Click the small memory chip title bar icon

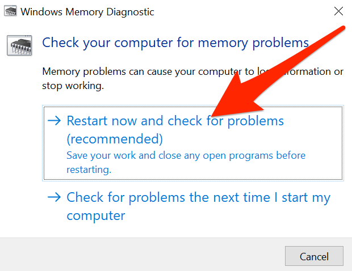(x=10, y=11)
